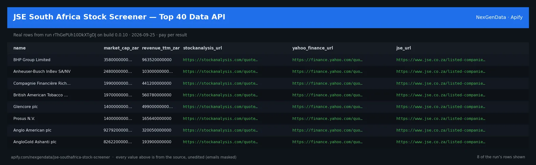Click BHP Group market cap 3580000000…
Screen dimensions: 536x165
point(118,60)
